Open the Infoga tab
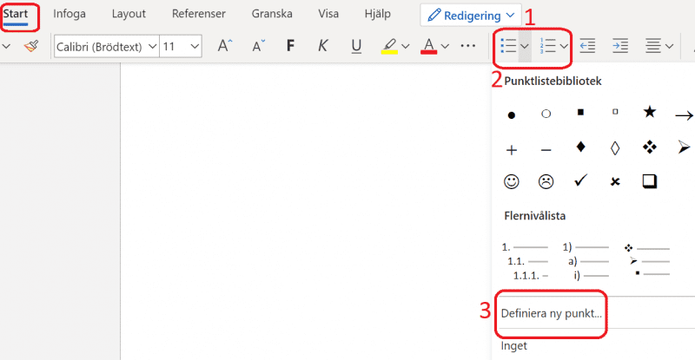Viewport: 695px width, 360px height. (x=69, y=14)
